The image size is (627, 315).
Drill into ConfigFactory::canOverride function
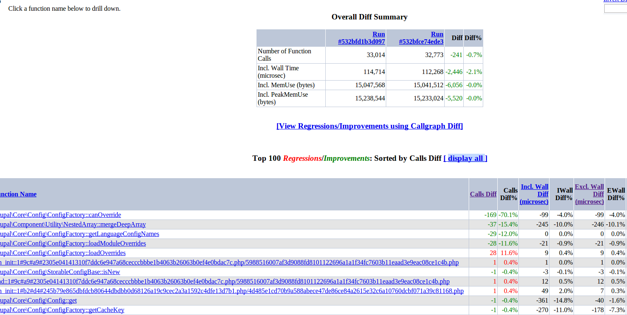coord(61,215)
